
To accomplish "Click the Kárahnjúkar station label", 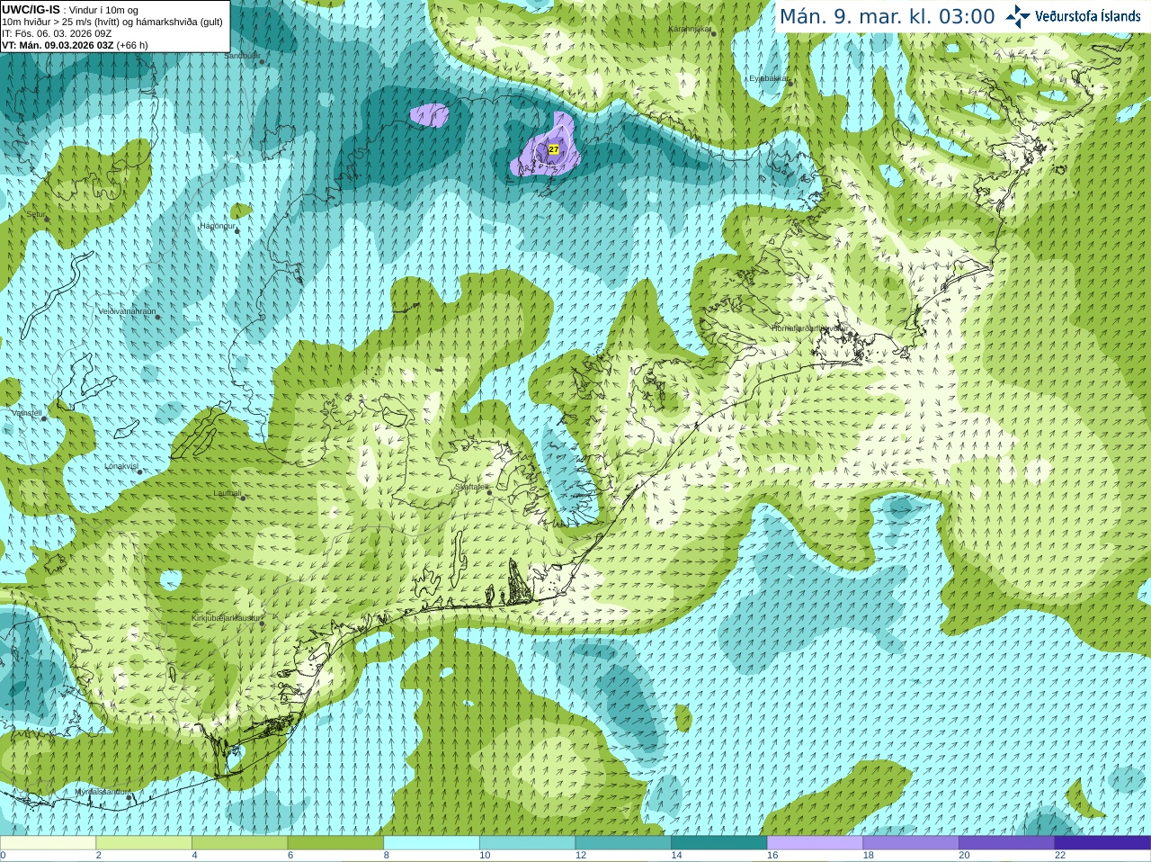I will [690, 29].
